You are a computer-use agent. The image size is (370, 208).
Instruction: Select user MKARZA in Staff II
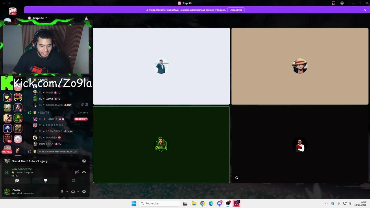(x=52, y=138)
